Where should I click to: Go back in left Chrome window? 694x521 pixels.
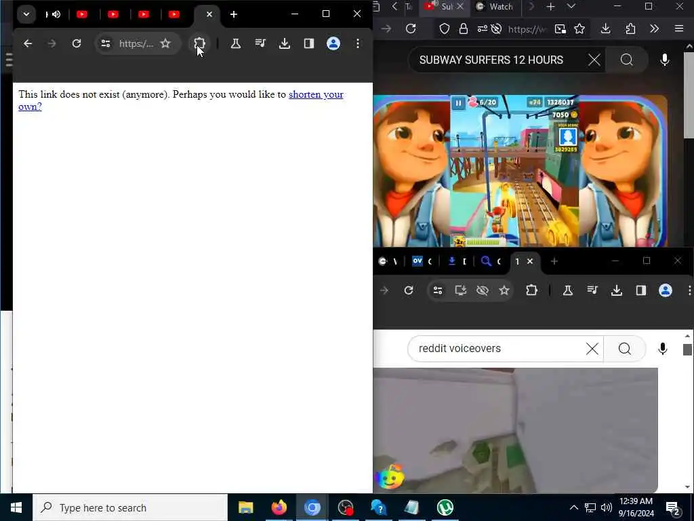(27, 43)
